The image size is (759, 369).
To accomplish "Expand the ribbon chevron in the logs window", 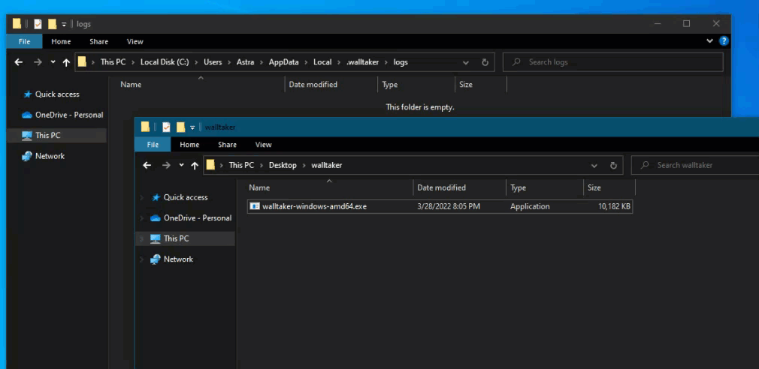I will [x=709, y=41].
